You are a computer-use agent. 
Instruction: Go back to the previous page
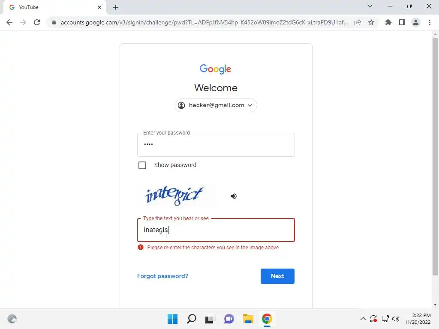[9, 22]
